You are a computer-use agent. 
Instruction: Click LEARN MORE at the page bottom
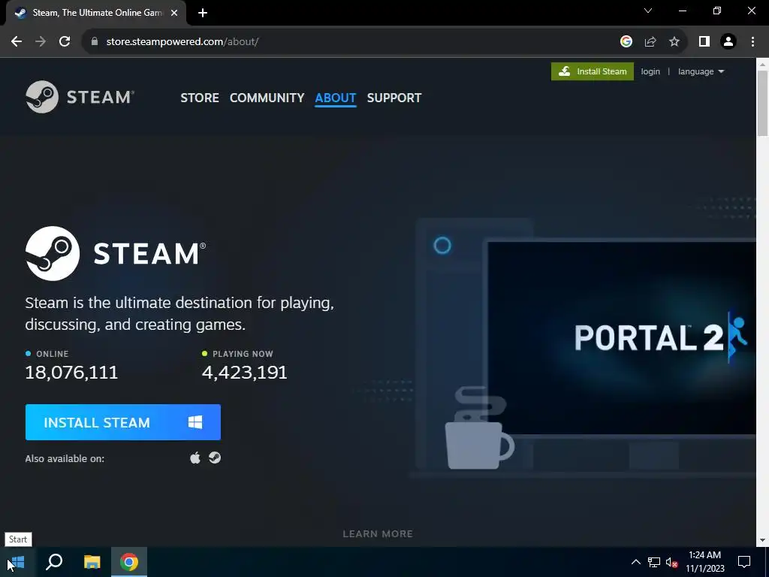[378, 534]
